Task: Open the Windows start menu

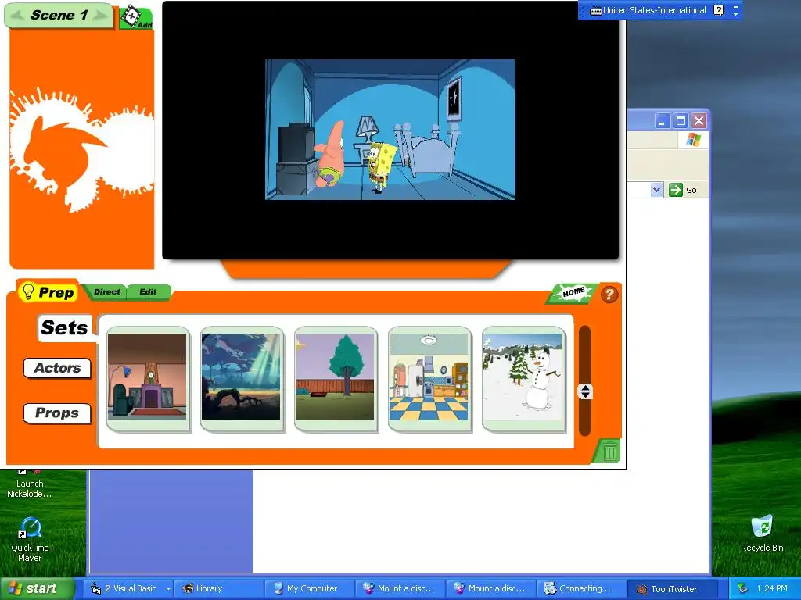Action: [36, 588]
